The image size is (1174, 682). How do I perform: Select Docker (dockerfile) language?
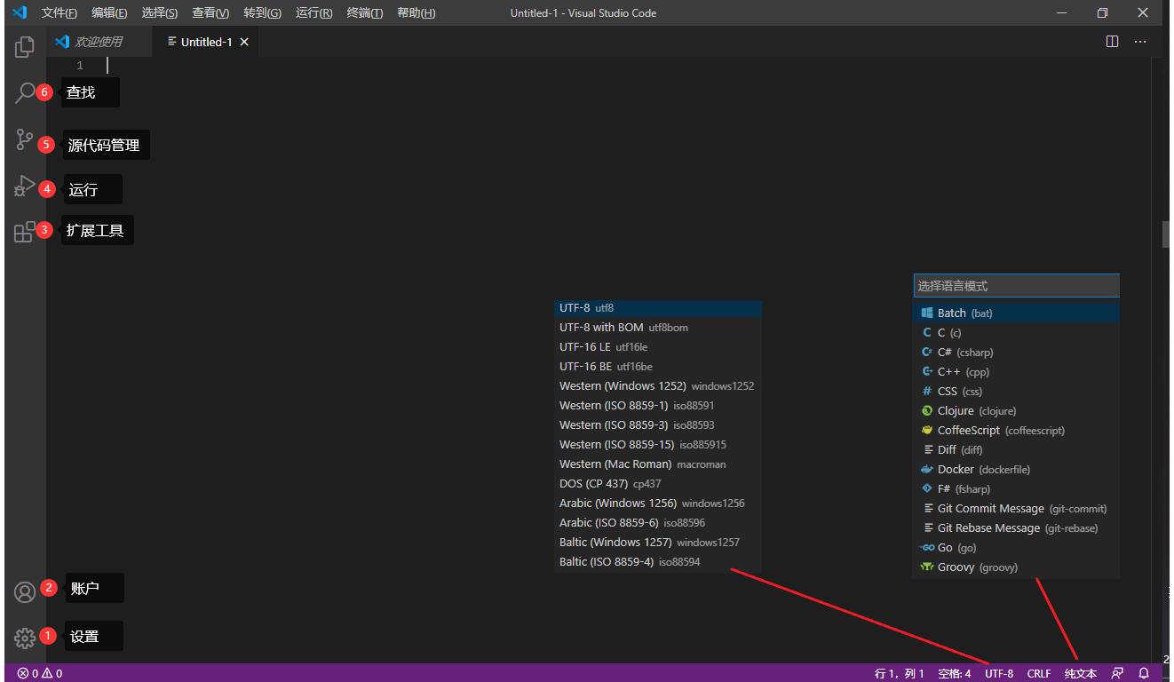(x=1016, y=469)
